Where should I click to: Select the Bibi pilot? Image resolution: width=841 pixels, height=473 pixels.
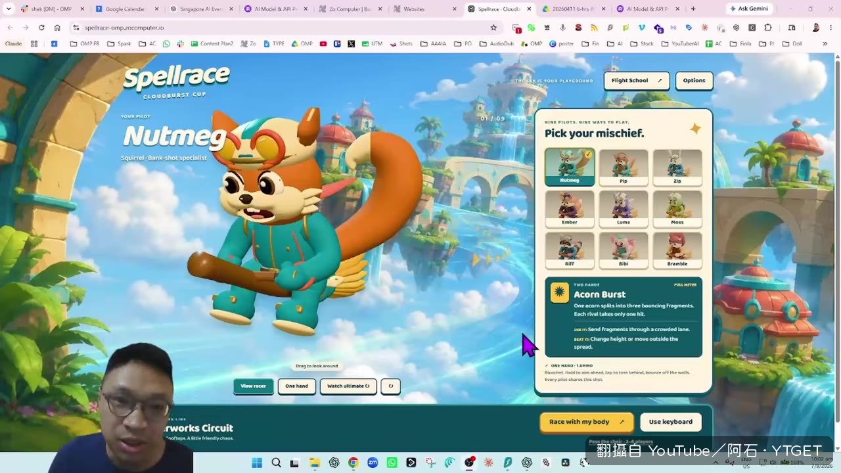(624, 250)
